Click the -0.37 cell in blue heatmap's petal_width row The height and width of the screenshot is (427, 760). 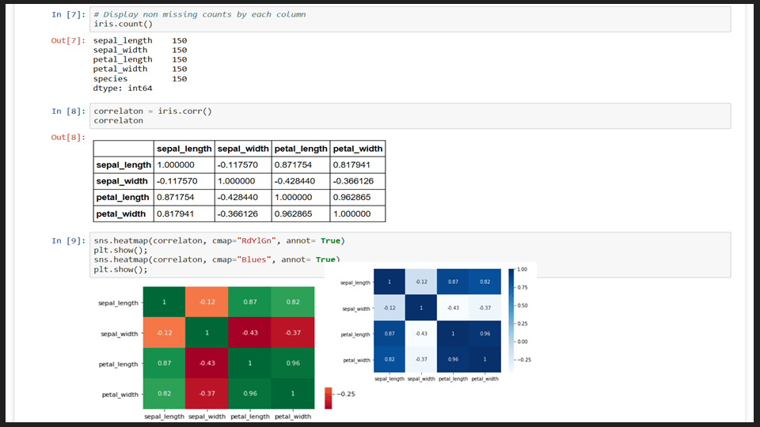point(421,359)
